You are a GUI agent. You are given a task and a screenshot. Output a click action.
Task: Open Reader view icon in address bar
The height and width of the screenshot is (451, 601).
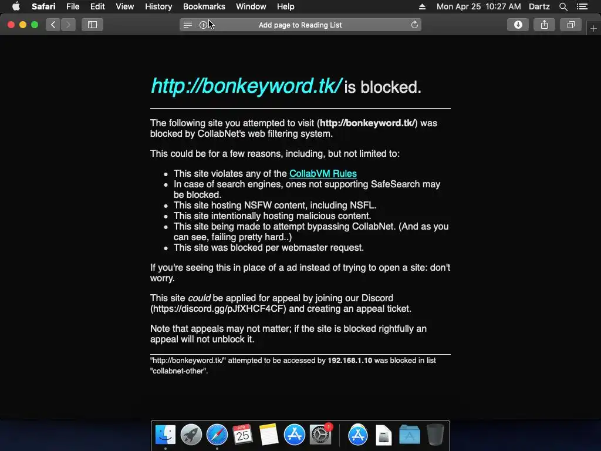(x=187, y=25)
